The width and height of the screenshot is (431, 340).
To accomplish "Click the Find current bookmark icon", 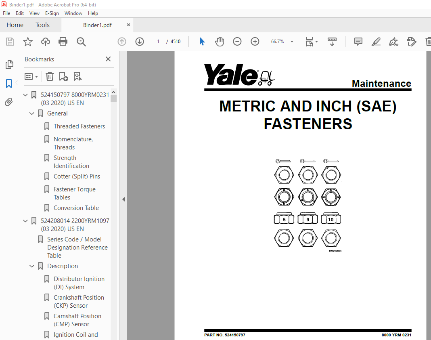I will [77, 76].
